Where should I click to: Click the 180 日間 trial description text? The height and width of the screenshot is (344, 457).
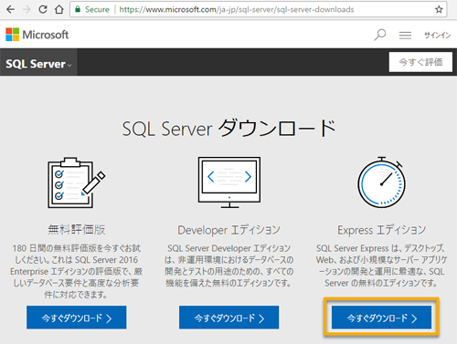click(77, 271)
